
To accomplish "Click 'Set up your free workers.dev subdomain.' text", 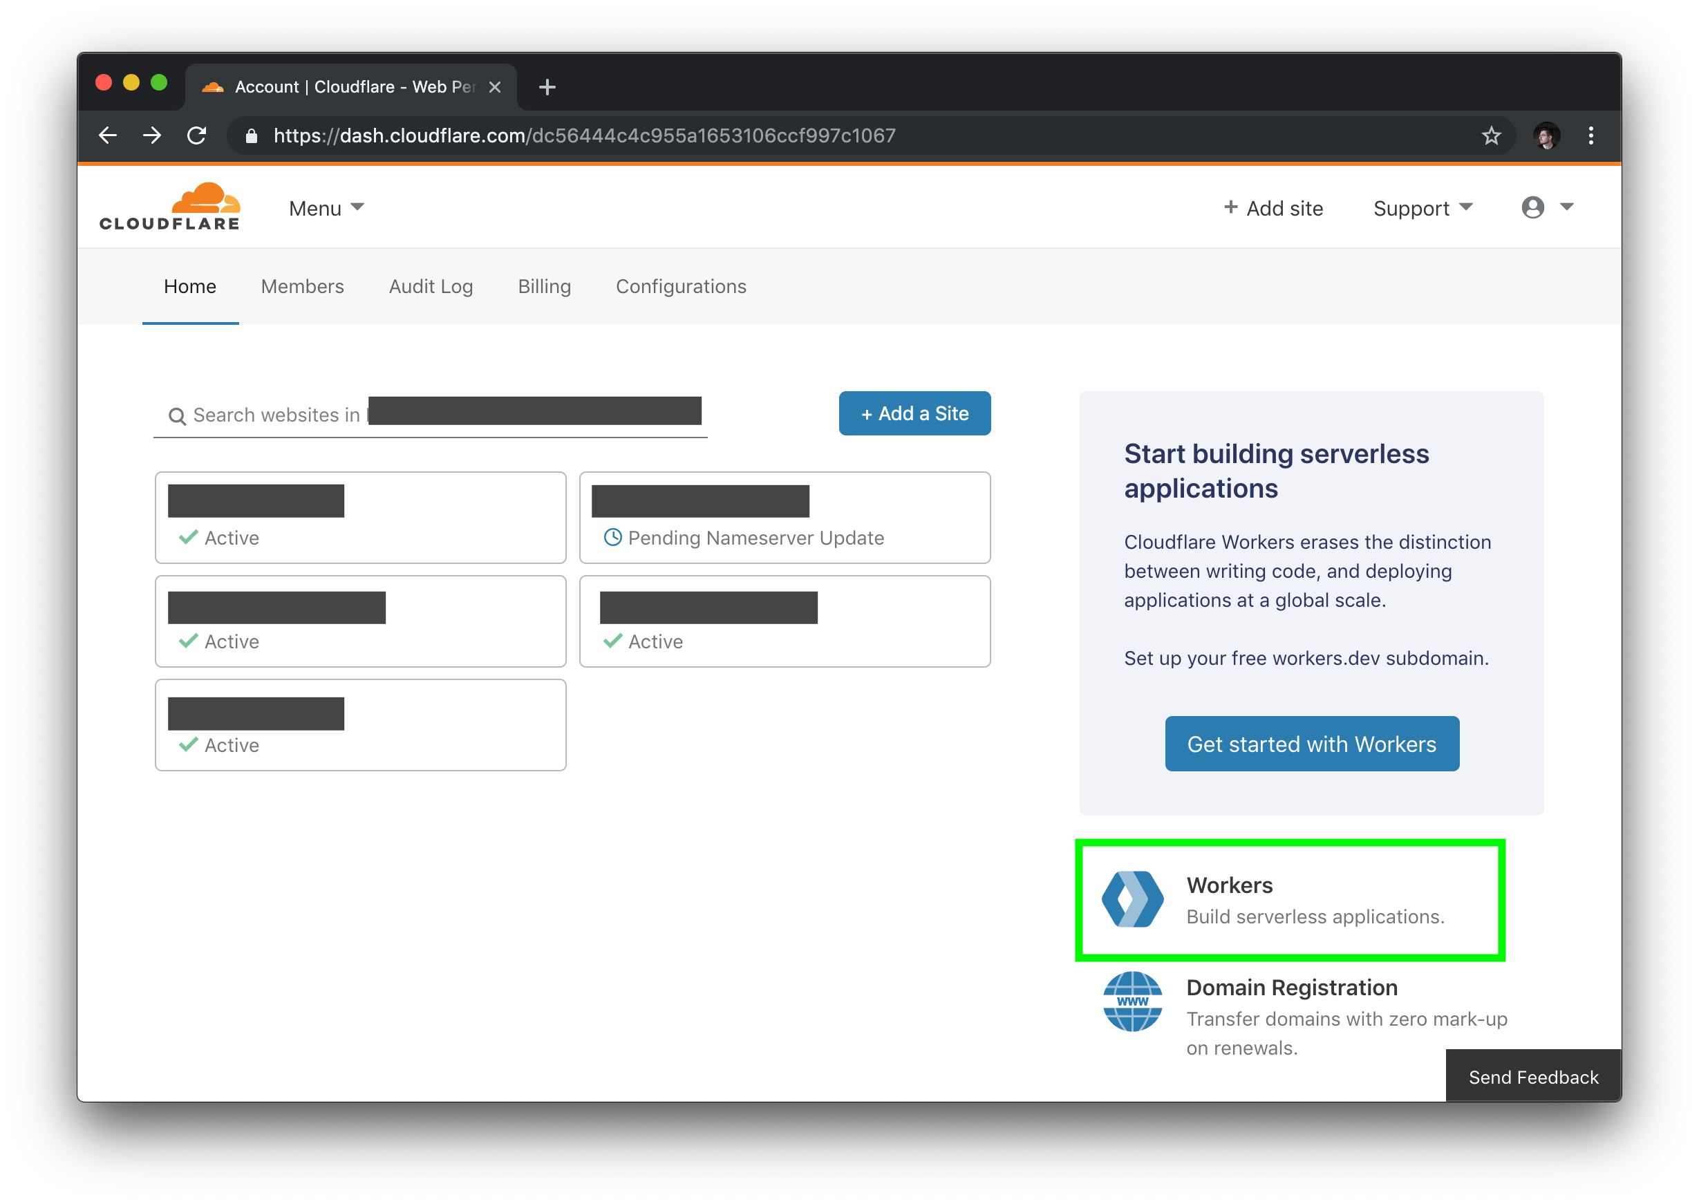I will click(1306, 659).
